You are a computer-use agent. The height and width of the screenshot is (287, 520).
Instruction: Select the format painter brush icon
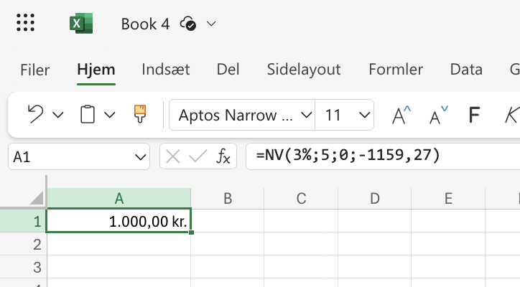pyautogui.click(x=140, y=114)
